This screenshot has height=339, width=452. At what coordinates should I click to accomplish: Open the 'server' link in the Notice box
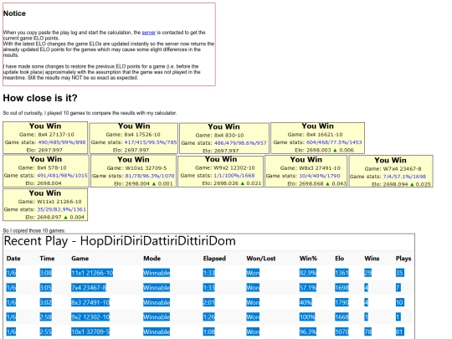pyautogui.click(x=149, y=33)
